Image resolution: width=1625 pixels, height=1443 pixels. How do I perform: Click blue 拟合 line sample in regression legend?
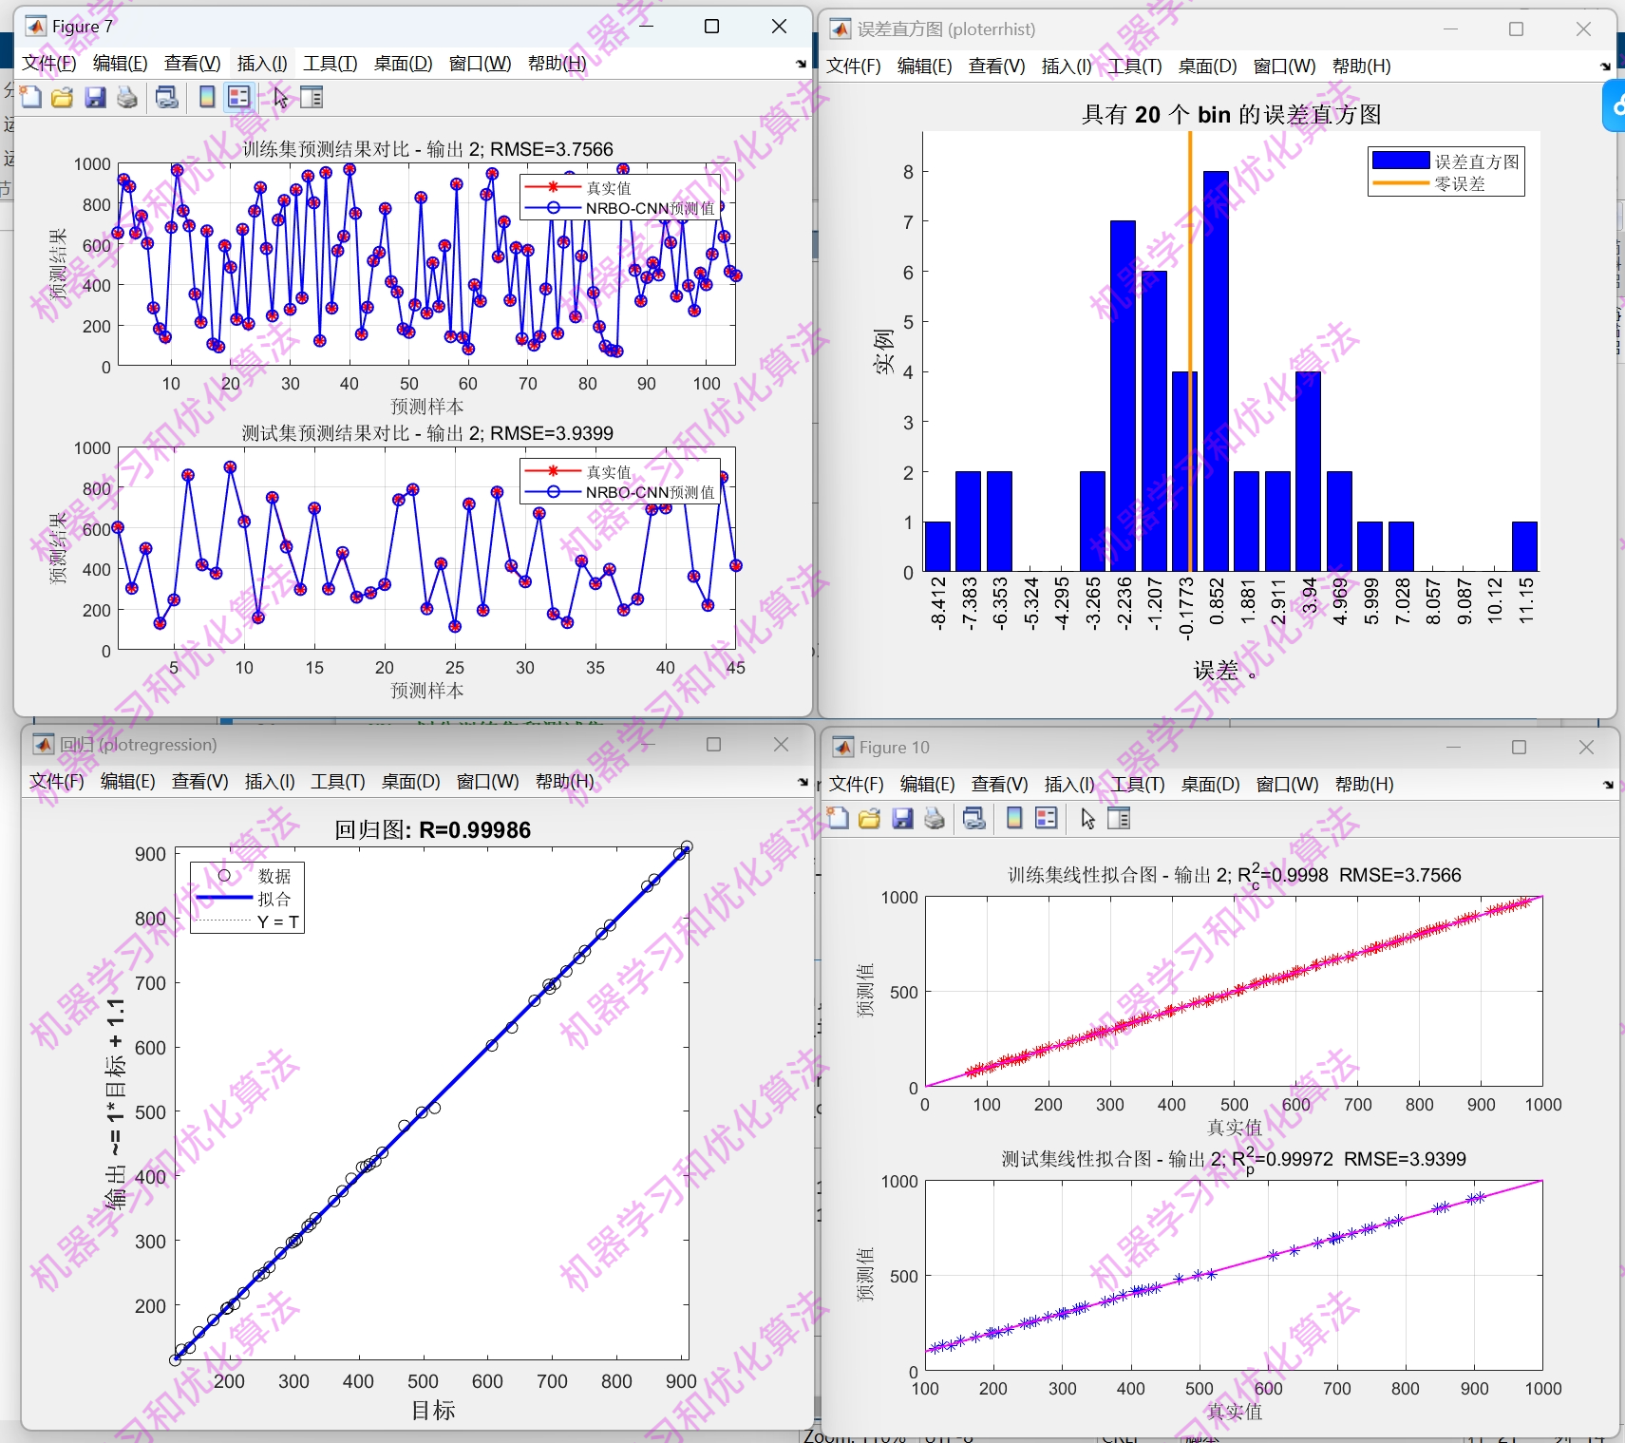point(224,898)
